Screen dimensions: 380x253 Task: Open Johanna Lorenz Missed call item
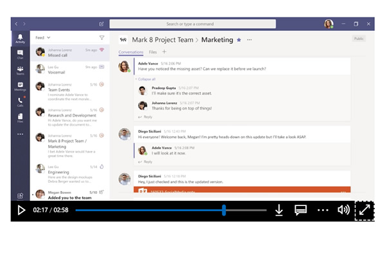70,53
